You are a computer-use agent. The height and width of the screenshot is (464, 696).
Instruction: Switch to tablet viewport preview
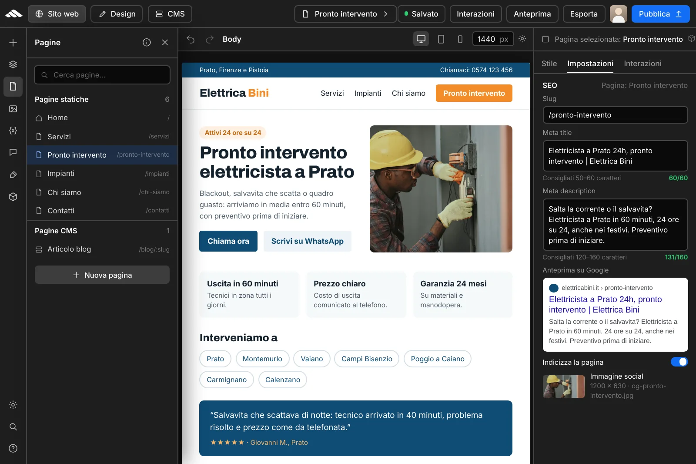coord(441,39)
